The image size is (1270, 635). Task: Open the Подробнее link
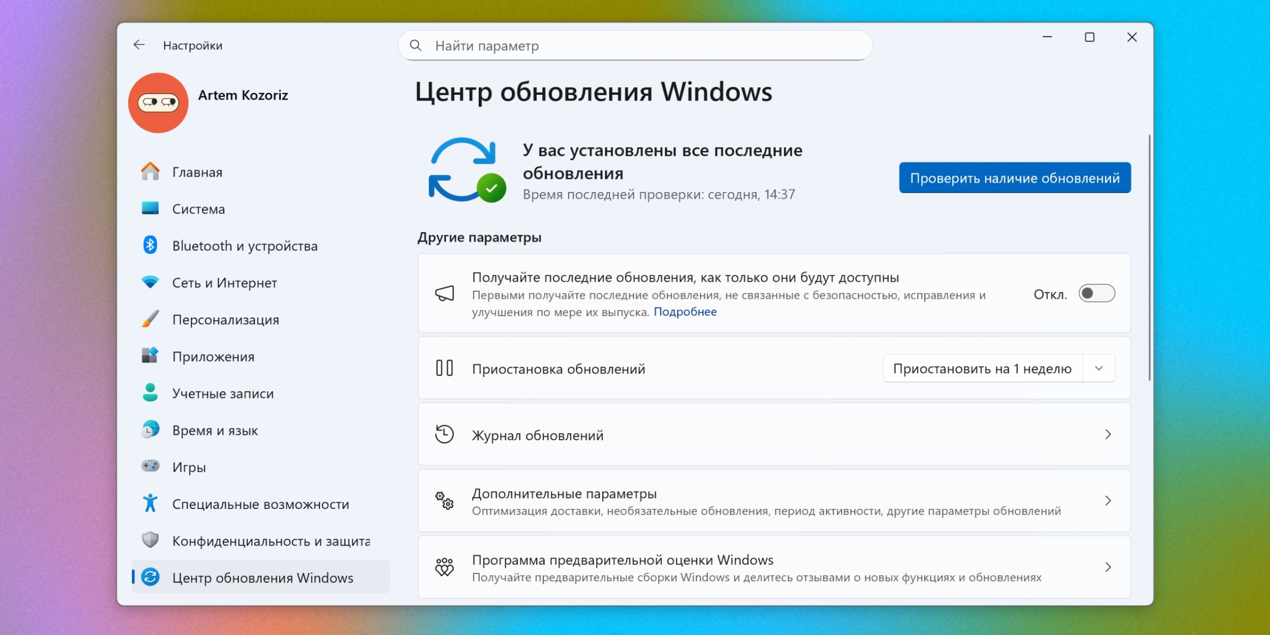[686, 311]
